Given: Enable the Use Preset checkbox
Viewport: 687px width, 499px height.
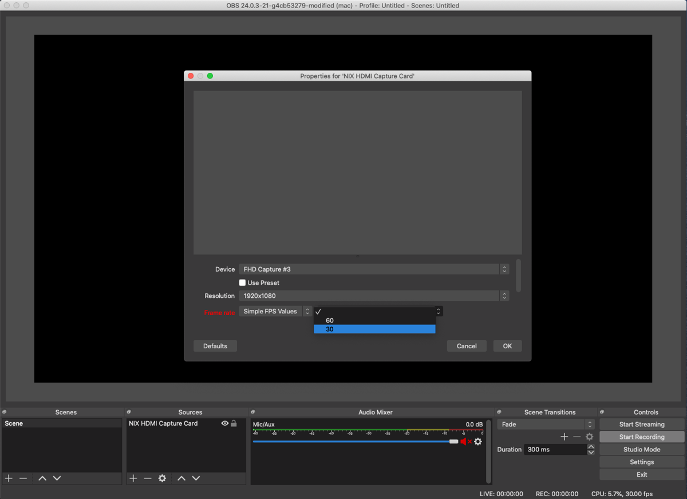Looking at the screenshot, I should point(242,282).
